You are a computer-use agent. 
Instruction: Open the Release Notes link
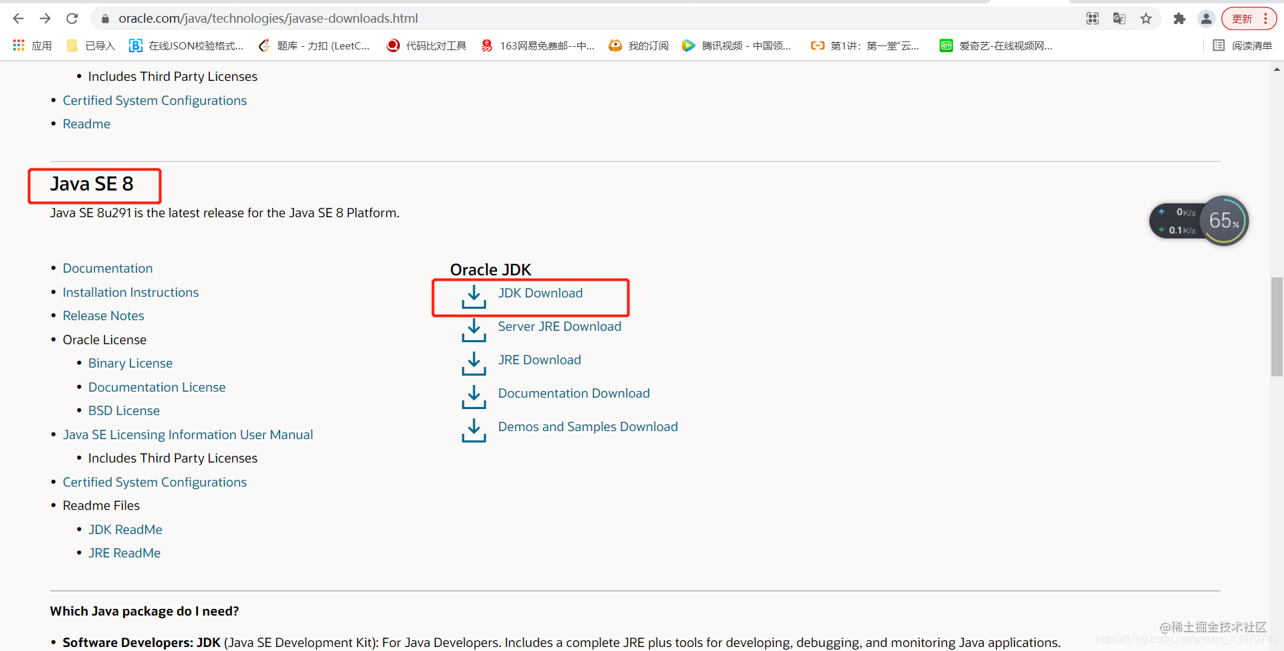(x=103, y=315)
